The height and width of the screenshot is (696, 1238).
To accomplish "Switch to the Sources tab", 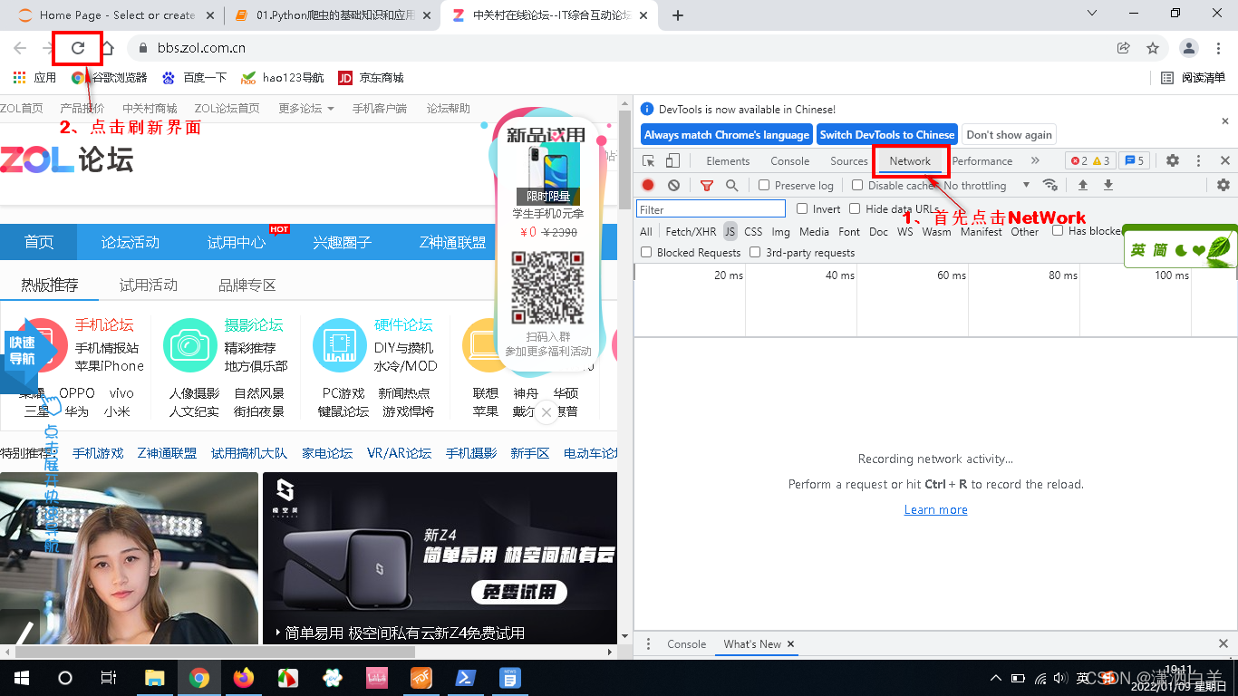I will point(849,160).
